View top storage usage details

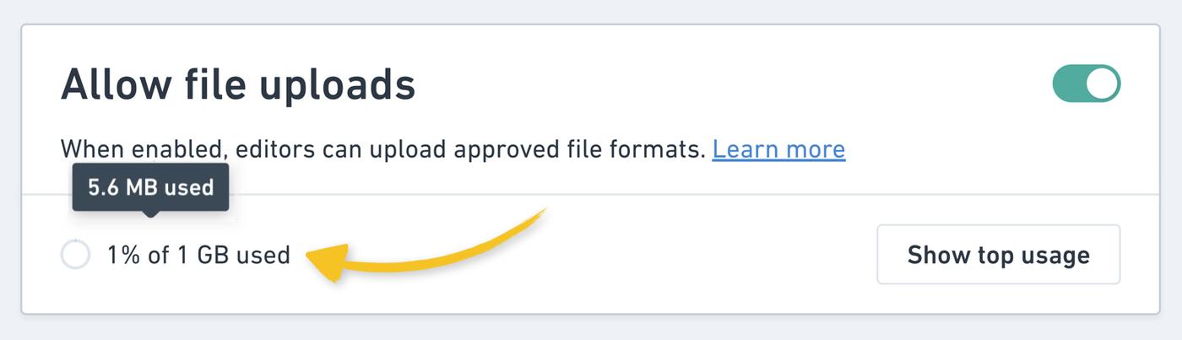998,254
